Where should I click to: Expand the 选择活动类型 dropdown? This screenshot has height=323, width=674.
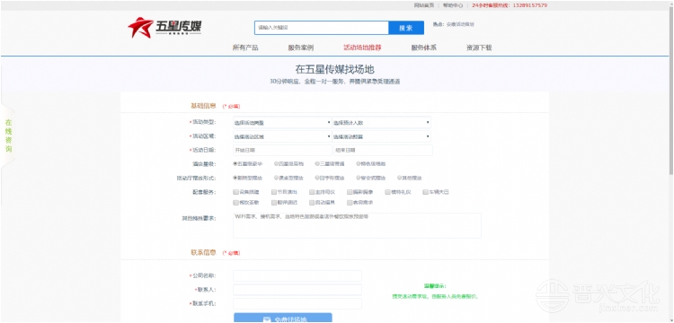click(282, 123)
